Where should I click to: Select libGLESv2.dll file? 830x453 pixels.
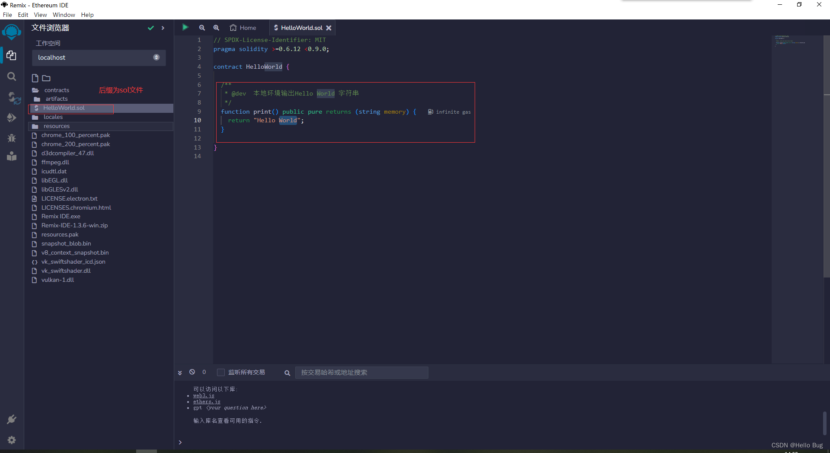pyautogui.click(x=60, y=190)
